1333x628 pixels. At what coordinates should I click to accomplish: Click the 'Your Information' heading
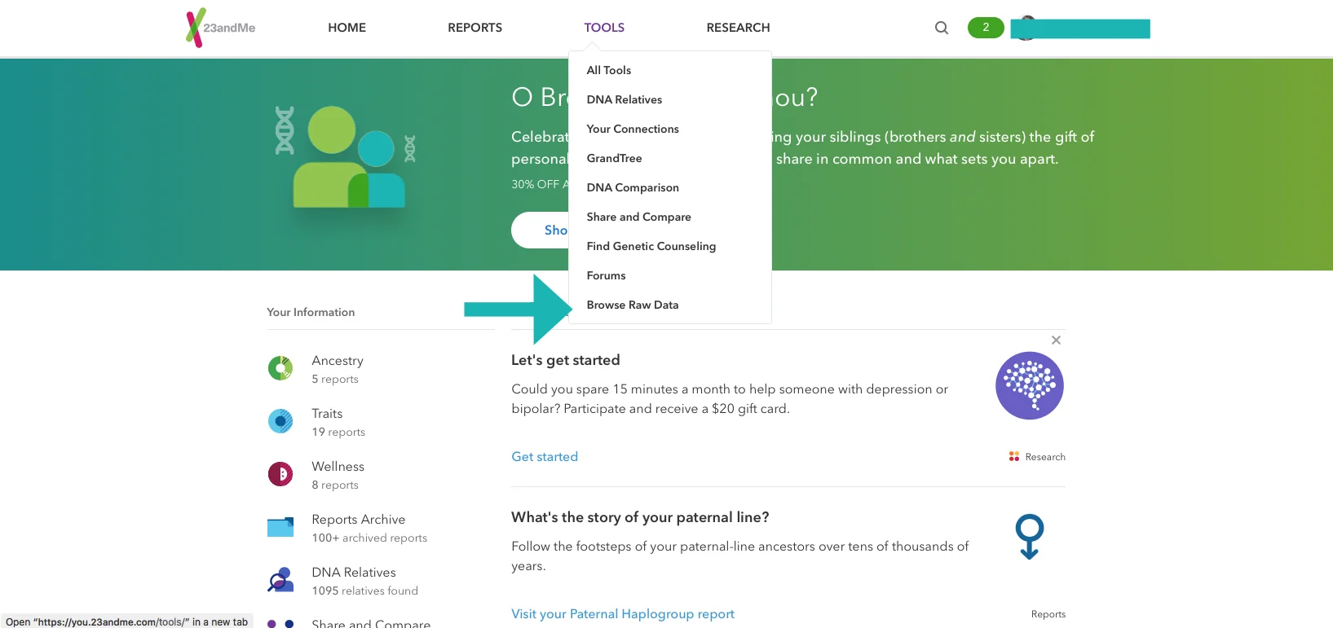click(311, 312)
